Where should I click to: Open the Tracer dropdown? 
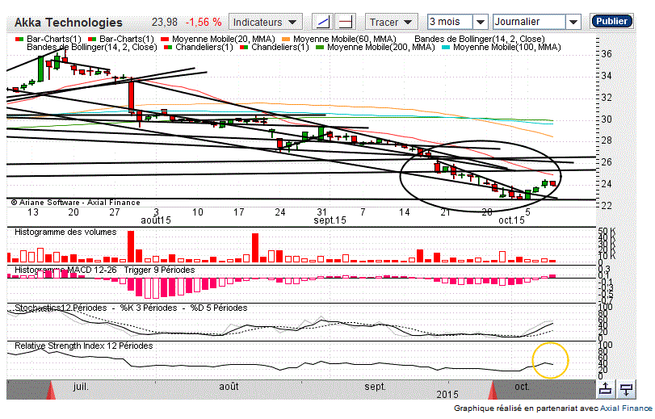392,22
